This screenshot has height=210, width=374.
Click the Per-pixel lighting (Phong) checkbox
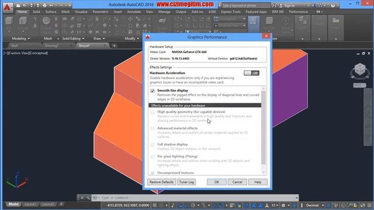(x=153, y=157)
